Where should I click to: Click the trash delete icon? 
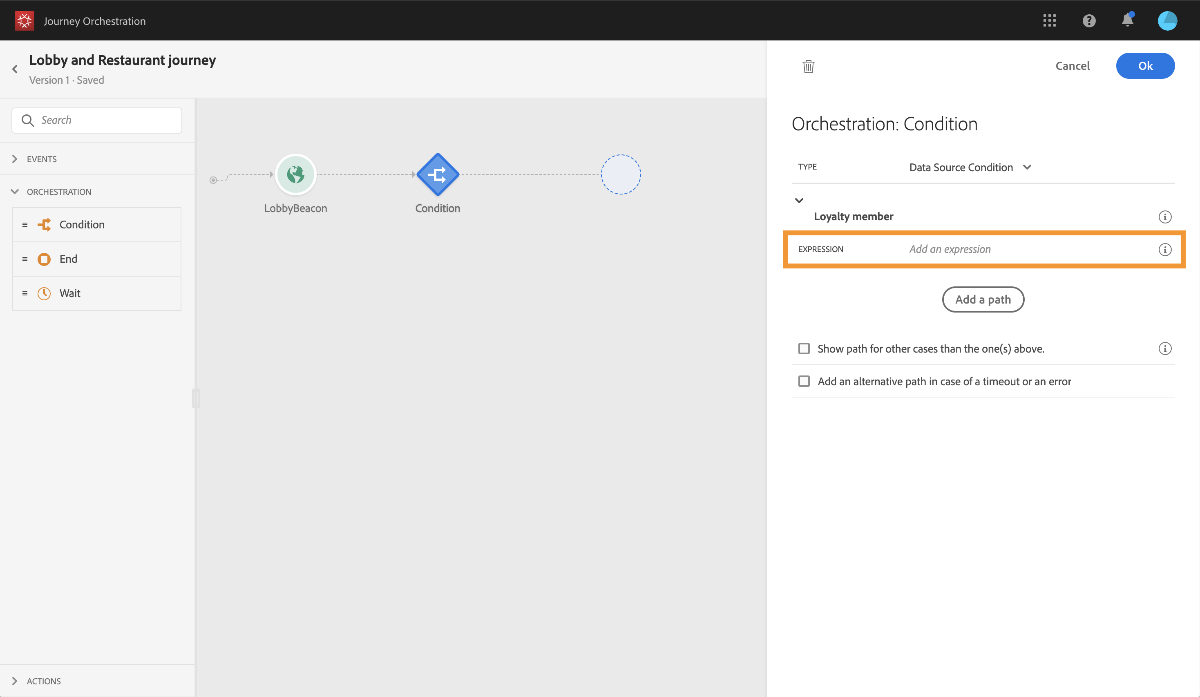point(808,66)
